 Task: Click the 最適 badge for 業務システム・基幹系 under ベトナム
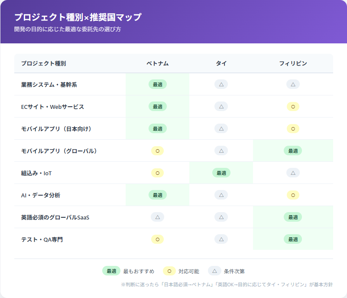click(158, 85)
